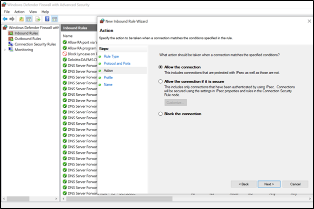Open the Action menu

(19, 12)
